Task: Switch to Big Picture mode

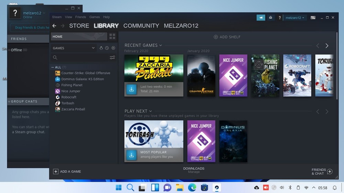Action: coord(313,18)
